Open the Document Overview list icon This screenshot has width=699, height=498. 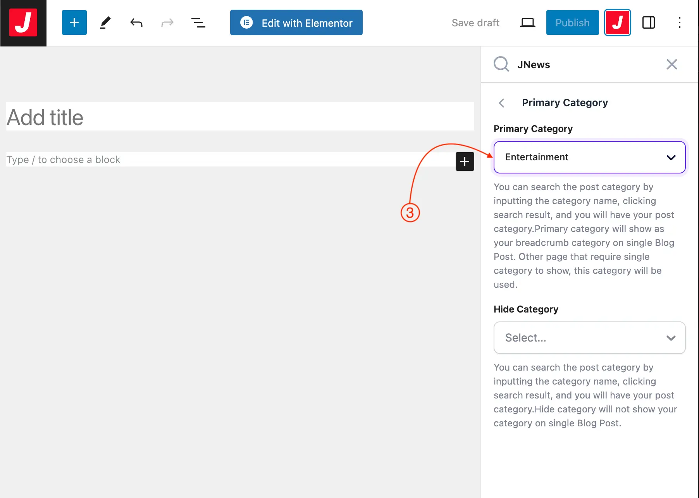(198, 23)
